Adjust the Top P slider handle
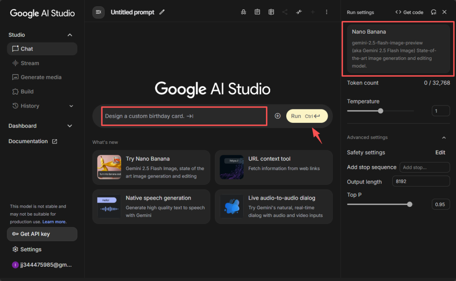 point(410,204)
